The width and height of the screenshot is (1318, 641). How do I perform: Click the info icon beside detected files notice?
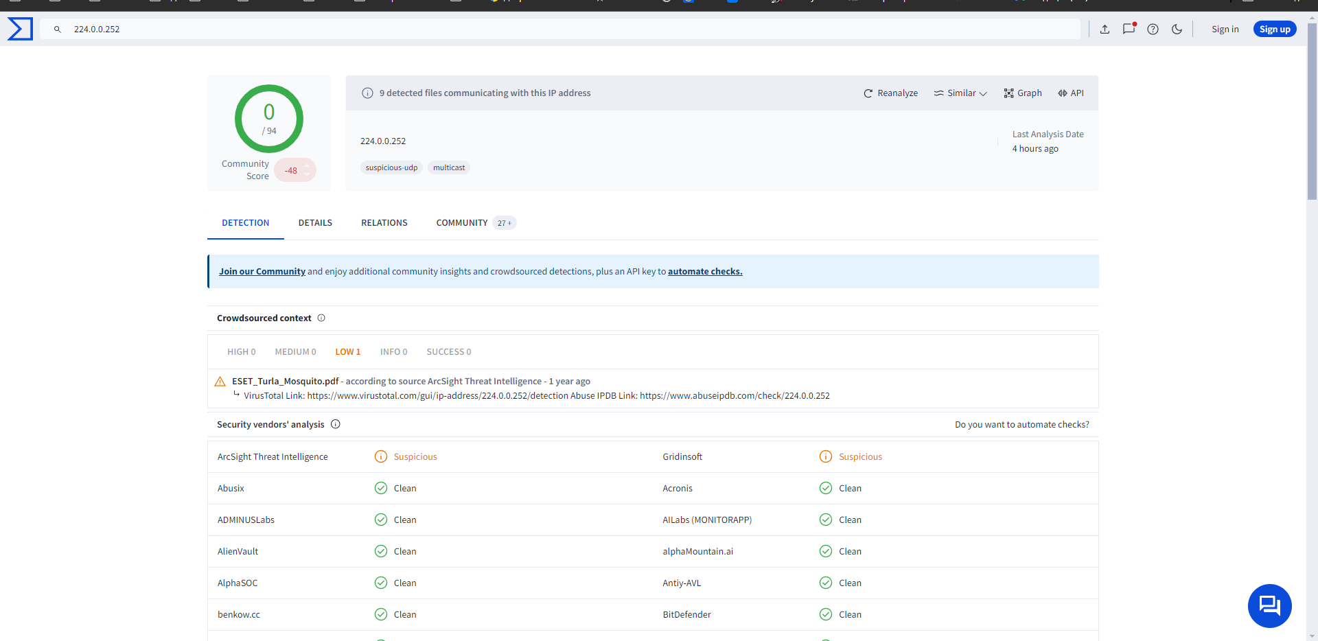[x=367, y=93]
